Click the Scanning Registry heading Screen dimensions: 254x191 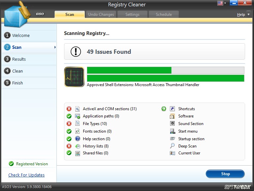tap(87, 33)
